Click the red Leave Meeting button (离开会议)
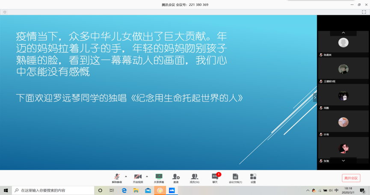This screenshot has height=195, width=370. 351,178
